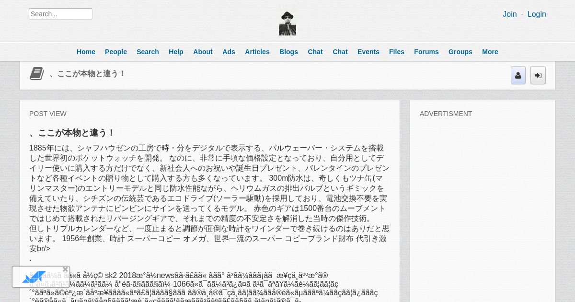This screenshot has height=302, width=575.
Task: Open the About menu item
Action: click(203, 52)
